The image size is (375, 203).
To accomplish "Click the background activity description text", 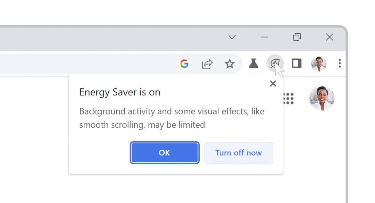I will click(172, 118).
